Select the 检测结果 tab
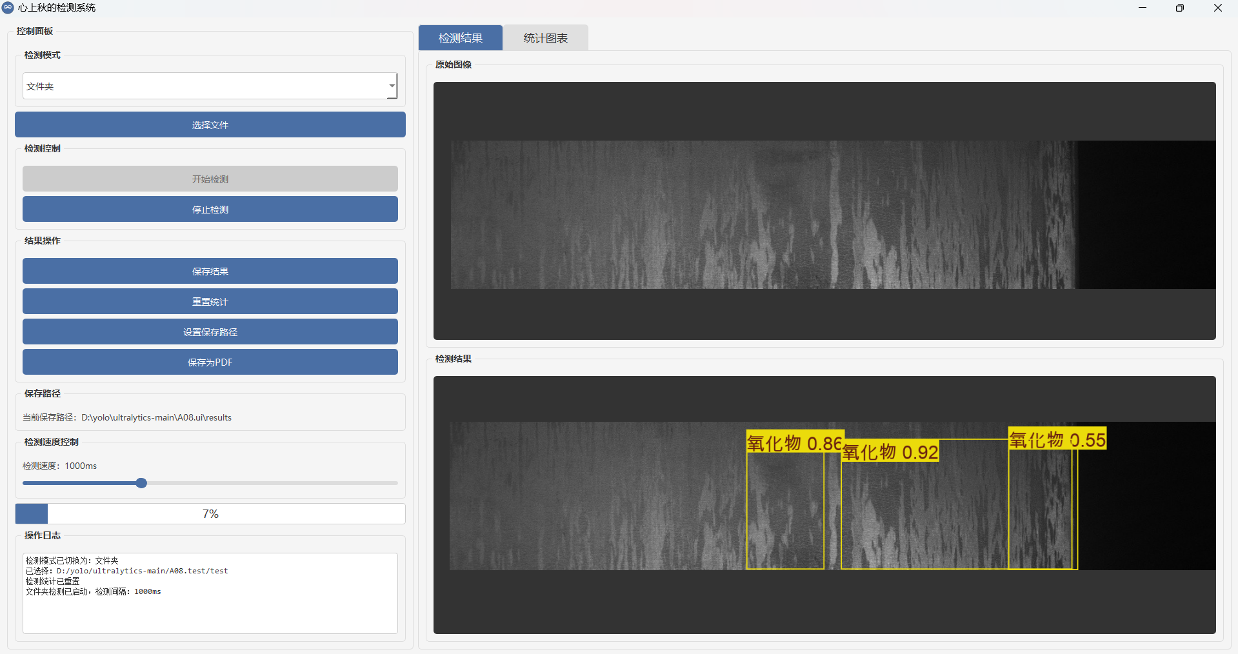This screenshot has width=1238, height=654. tap(461, 38)
